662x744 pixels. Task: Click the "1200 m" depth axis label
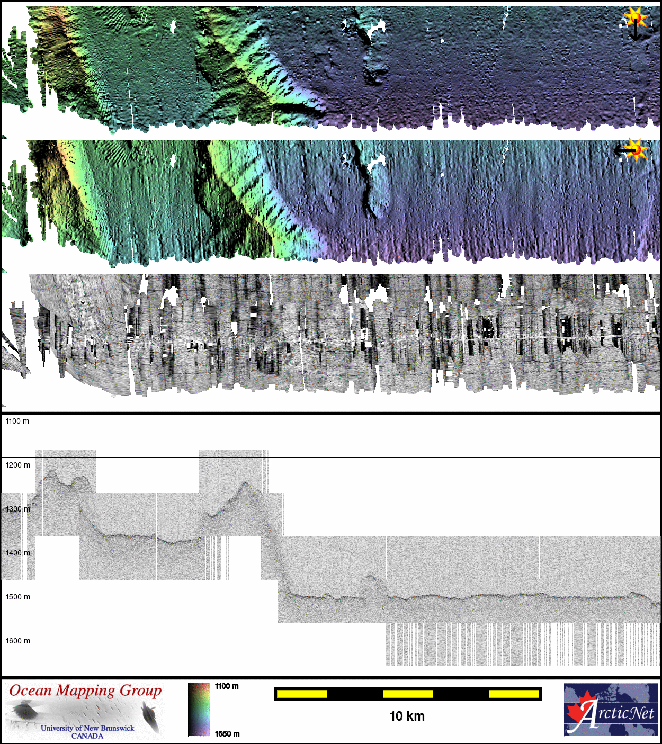tap(18, 465)
